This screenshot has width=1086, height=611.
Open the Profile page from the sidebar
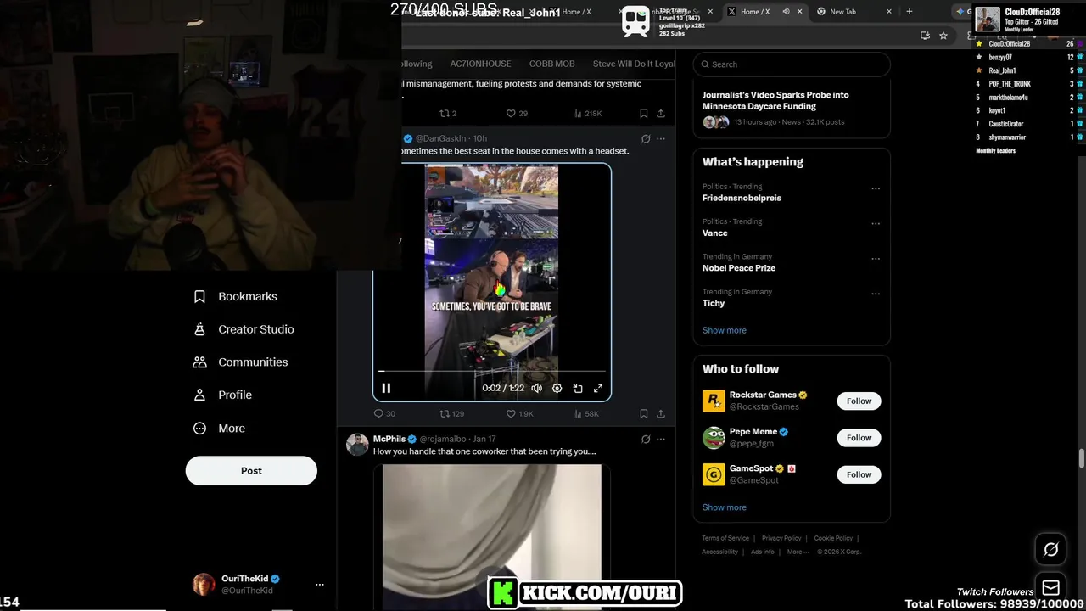click(222, 395)
